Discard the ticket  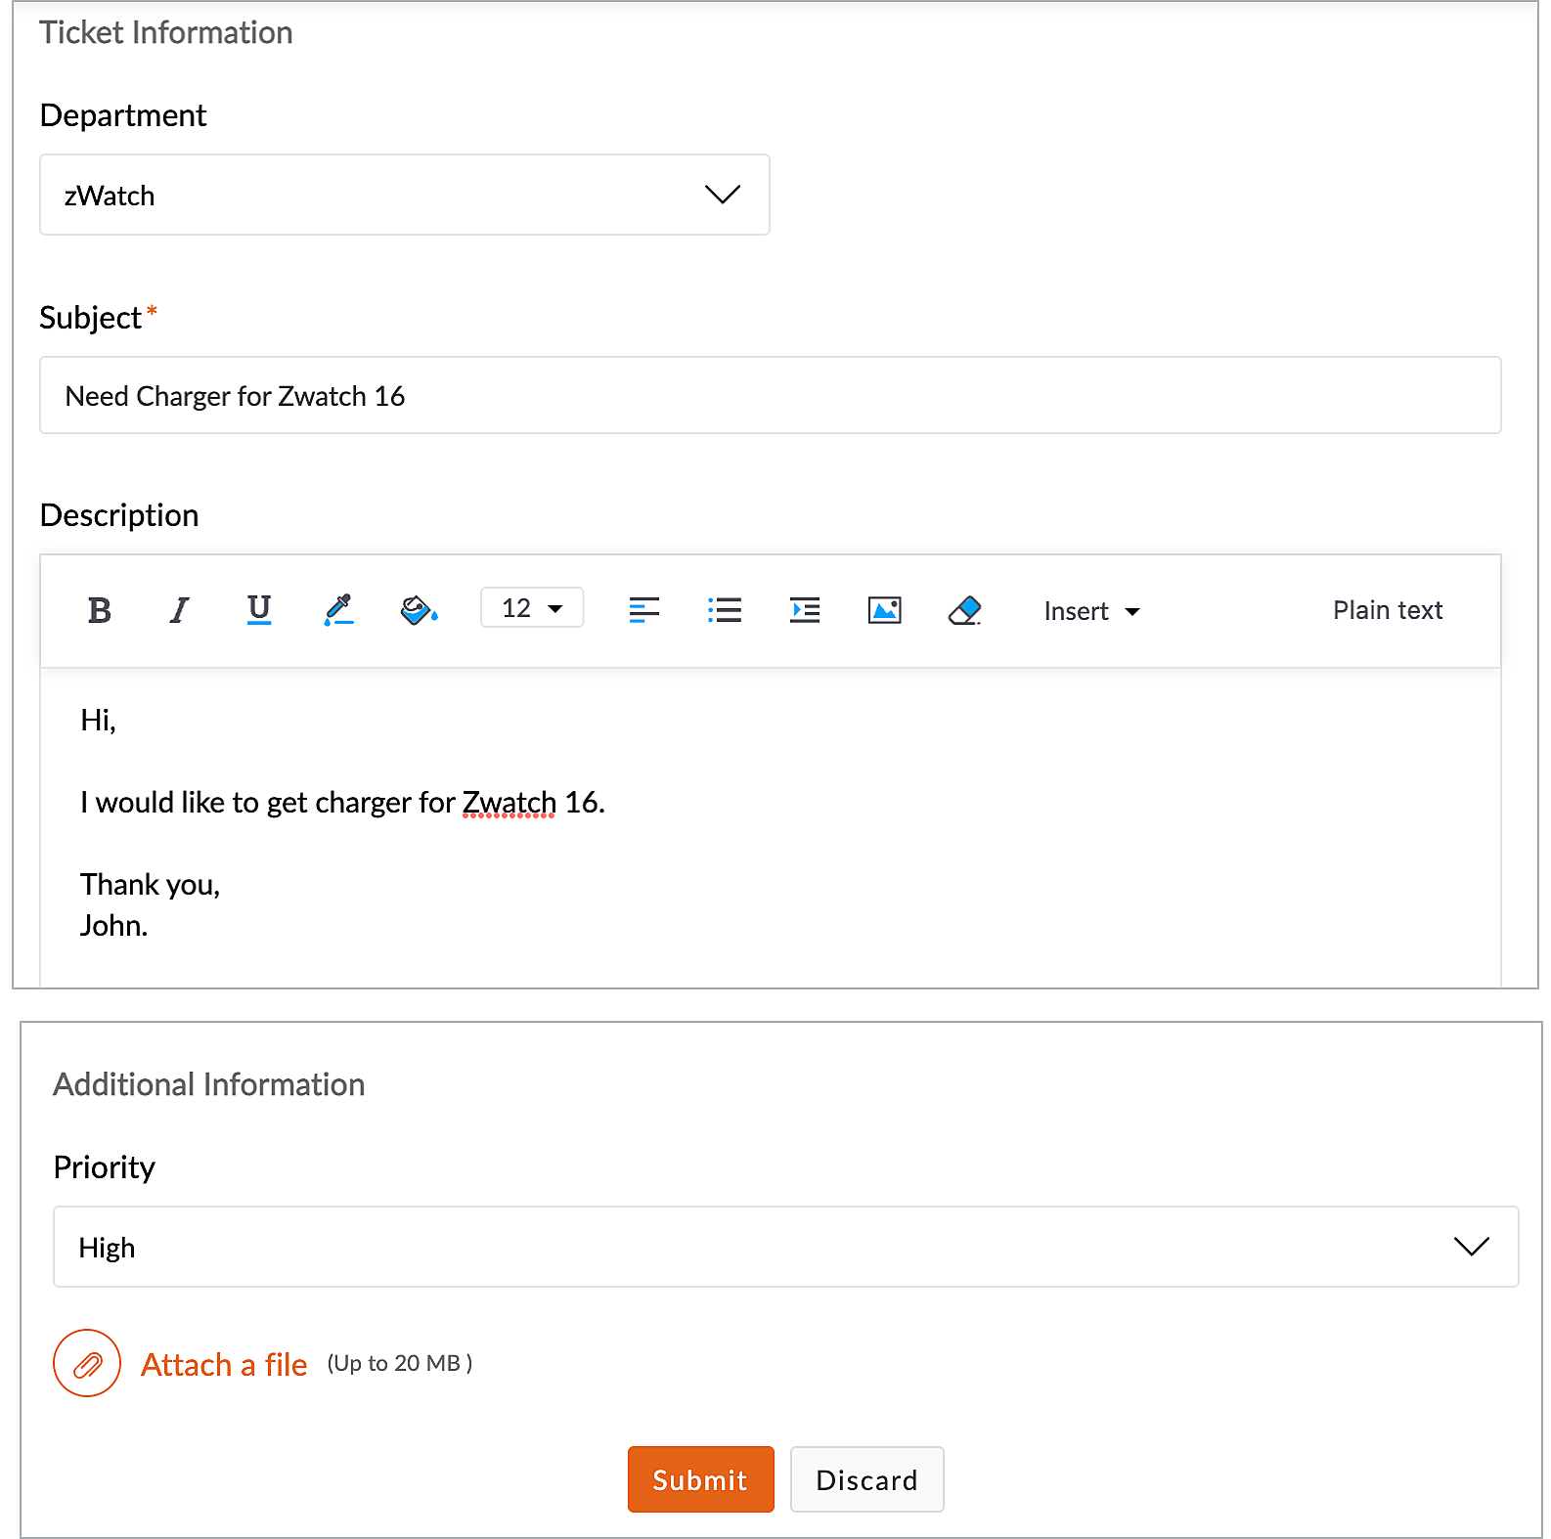pos(867,1479)
